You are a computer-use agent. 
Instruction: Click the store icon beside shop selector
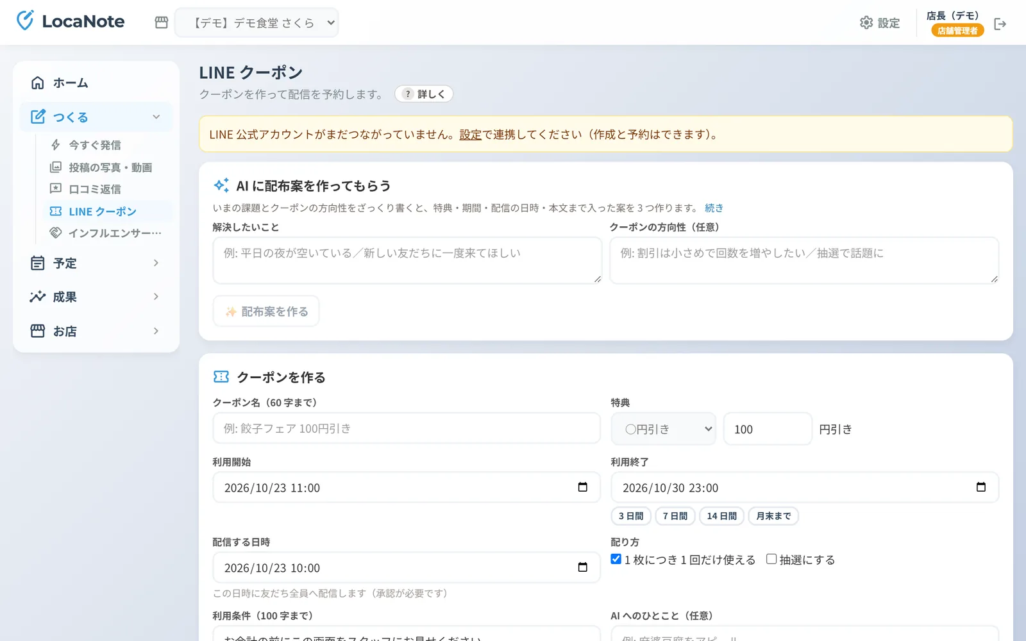click(162, 22)
